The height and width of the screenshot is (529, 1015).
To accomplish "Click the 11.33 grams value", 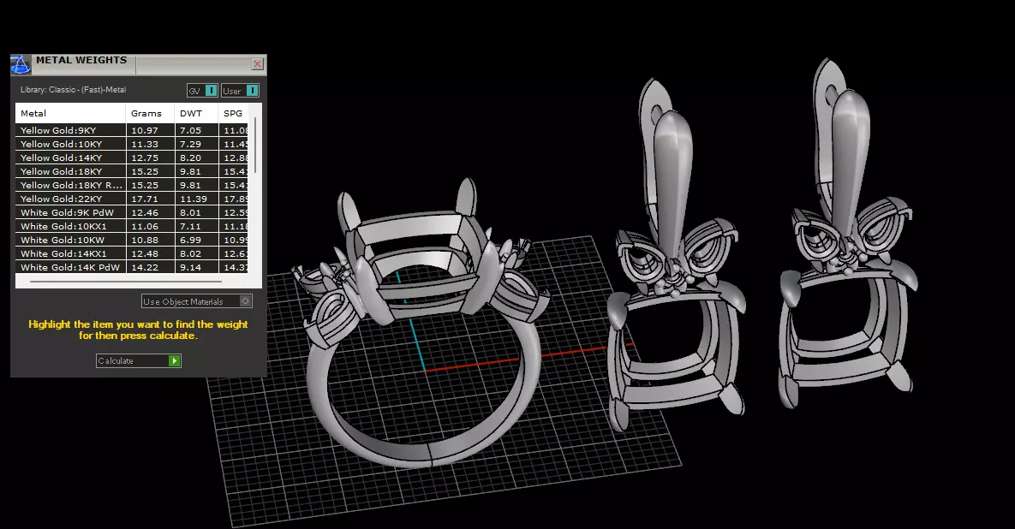I will tap(145, 144).
